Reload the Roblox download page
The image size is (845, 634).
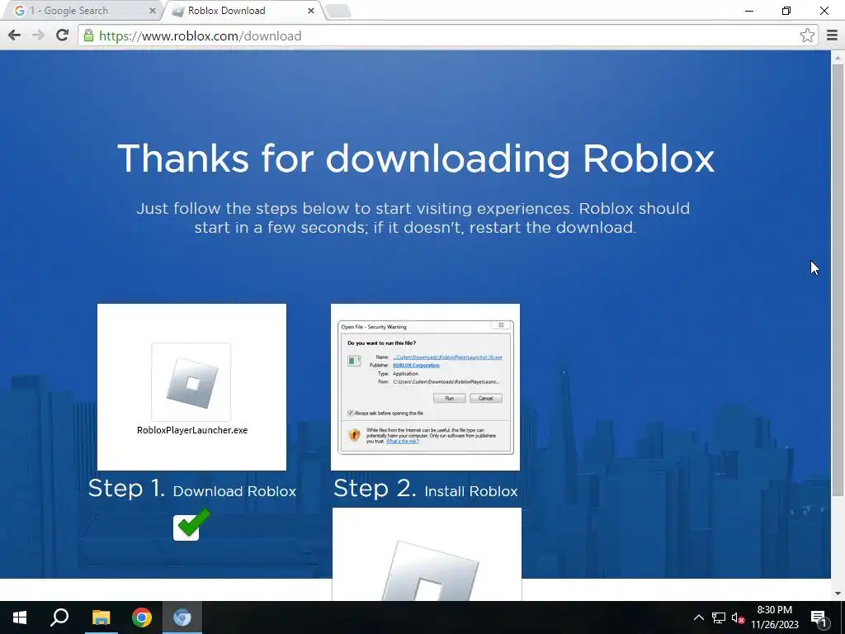(x=62, y=35)
